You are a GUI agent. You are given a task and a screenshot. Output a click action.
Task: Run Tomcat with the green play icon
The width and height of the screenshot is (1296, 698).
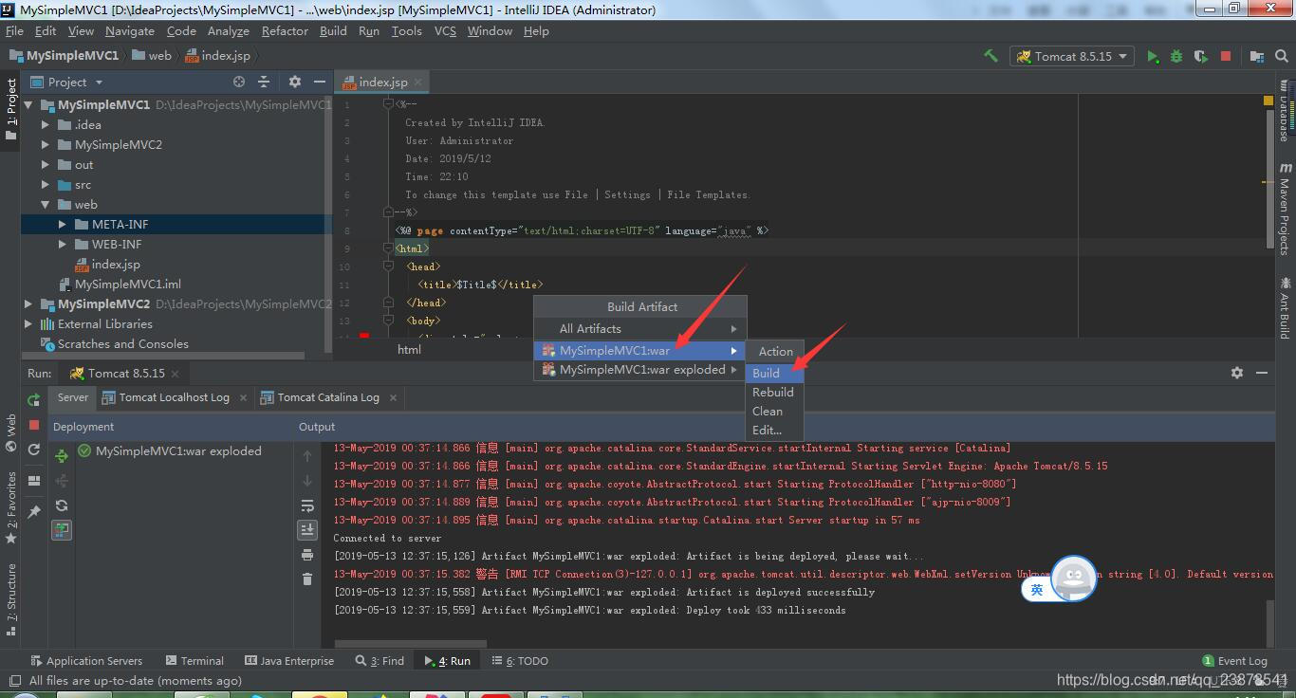tap(1152, 56)
